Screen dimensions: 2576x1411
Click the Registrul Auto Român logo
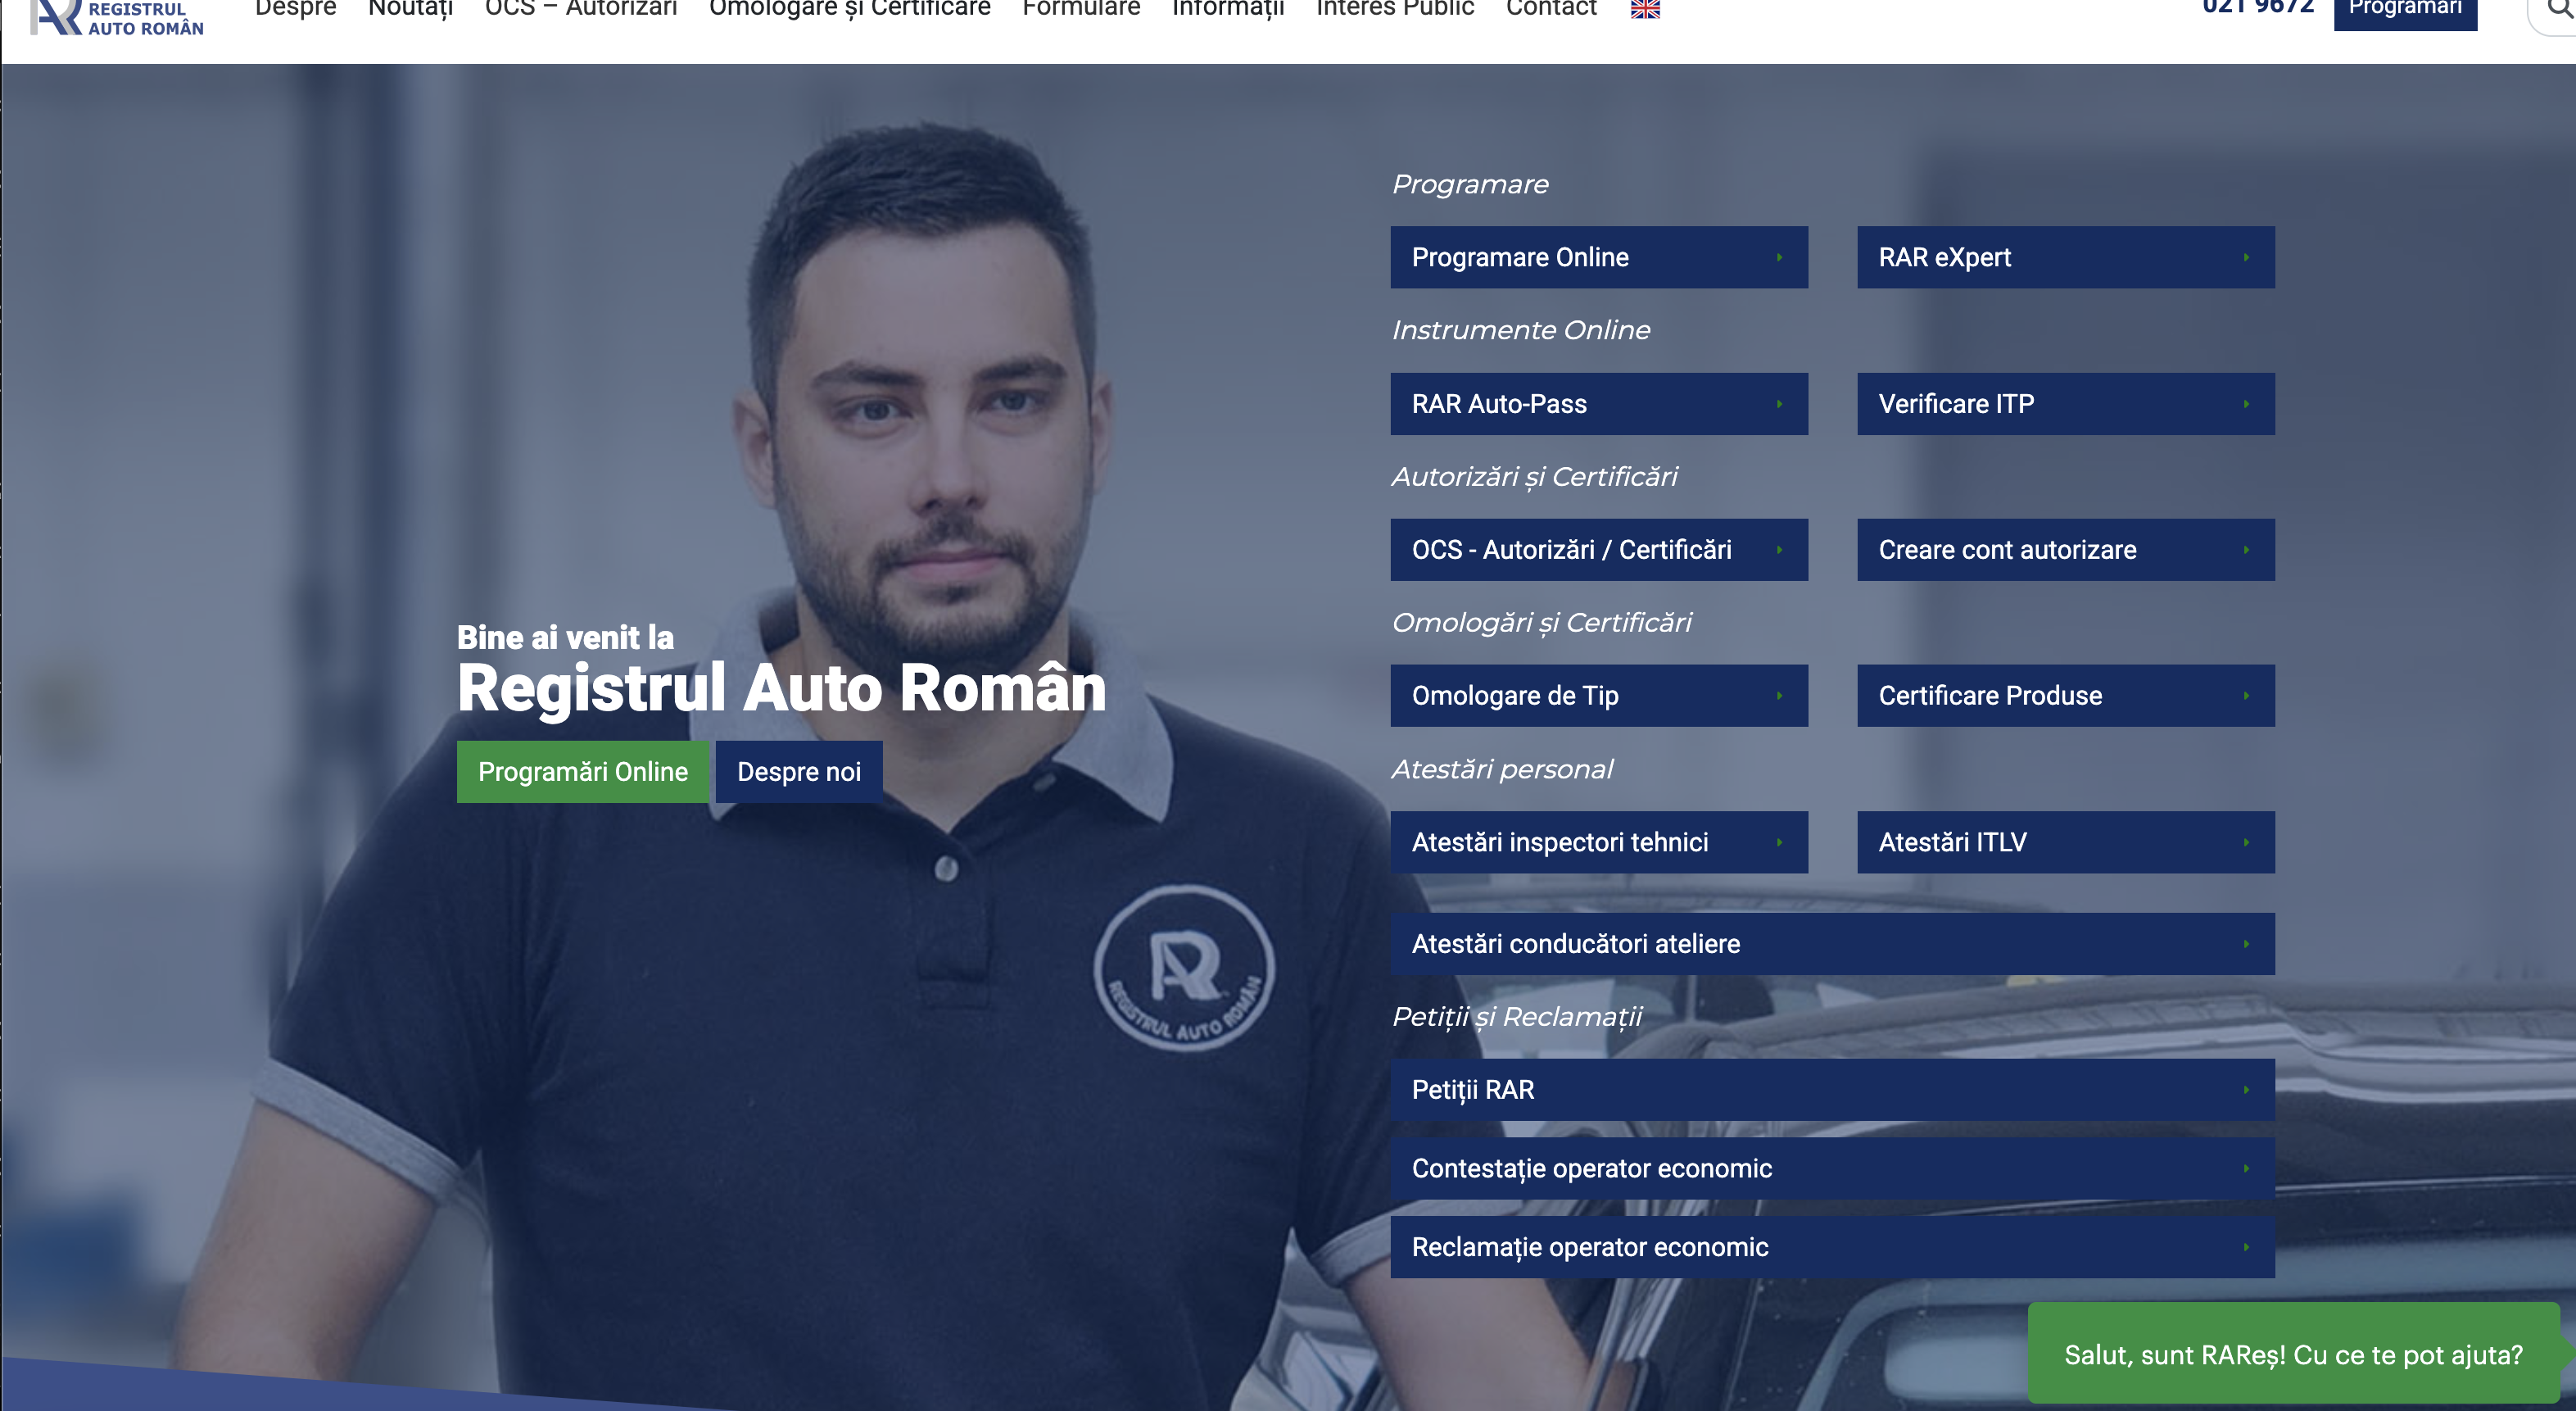click(x=117, y=17)
